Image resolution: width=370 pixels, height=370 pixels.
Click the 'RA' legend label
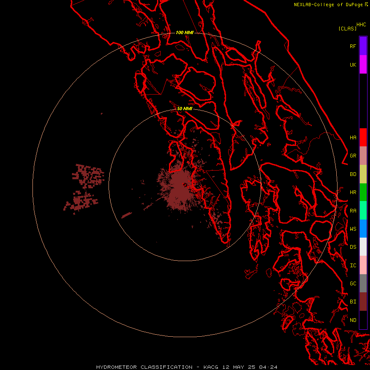[x=353, y=211]
